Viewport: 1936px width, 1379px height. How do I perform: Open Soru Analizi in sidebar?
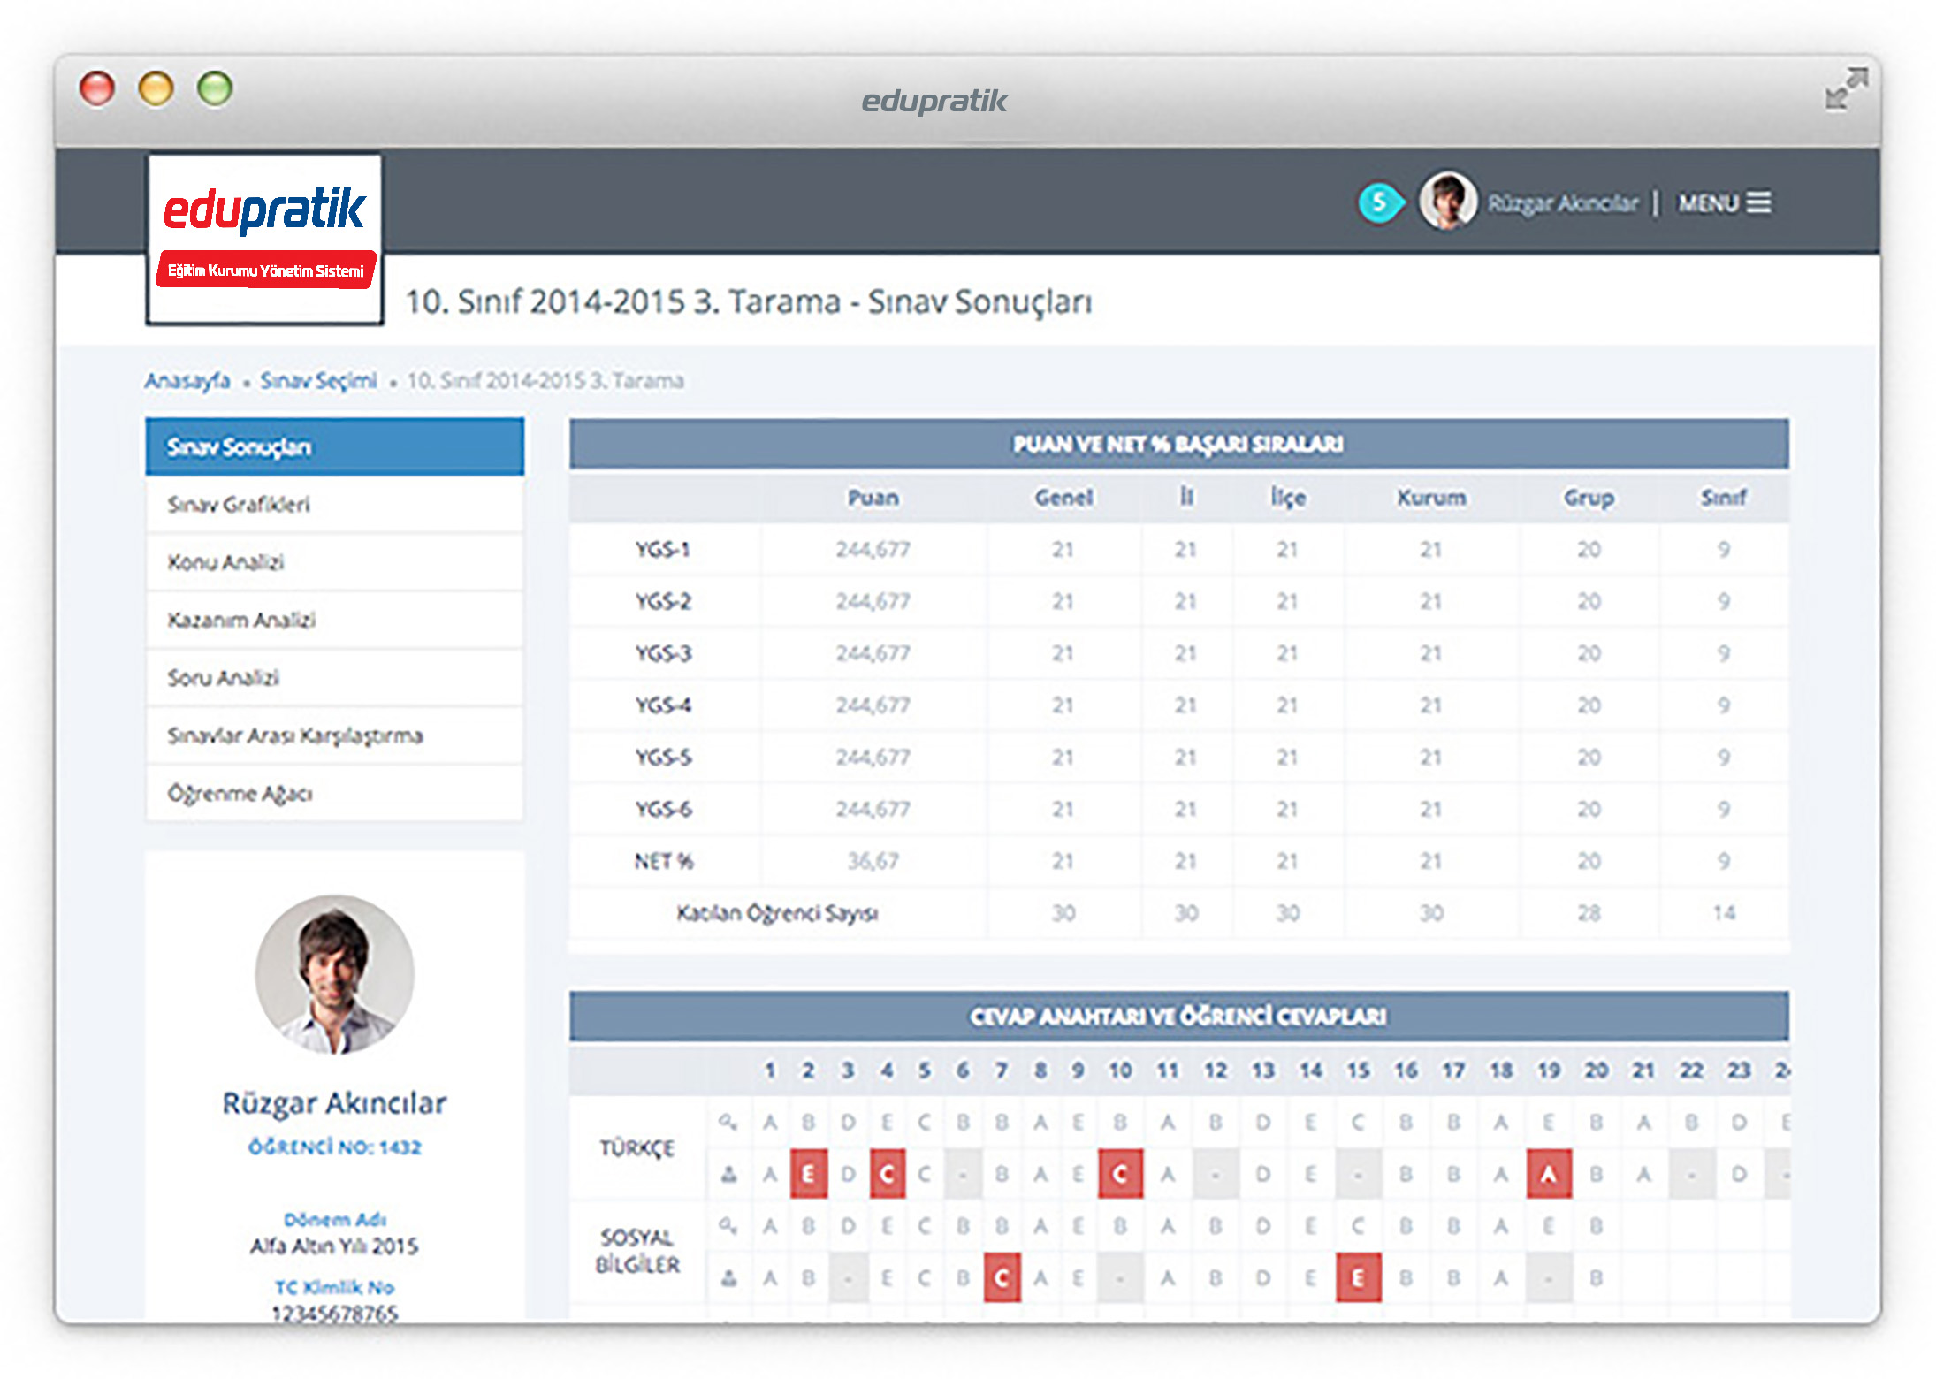pos(335,678)
